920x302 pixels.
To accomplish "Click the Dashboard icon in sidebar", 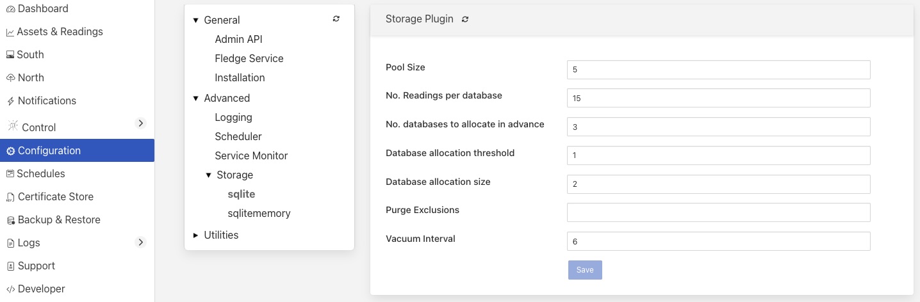I will pos(10,9).
